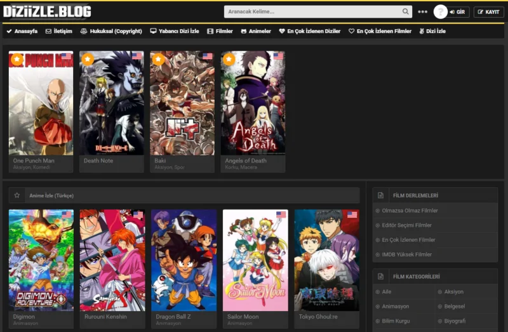
Task: Open the Baki poster thumbnail
Action: click(x=182, y=103)
